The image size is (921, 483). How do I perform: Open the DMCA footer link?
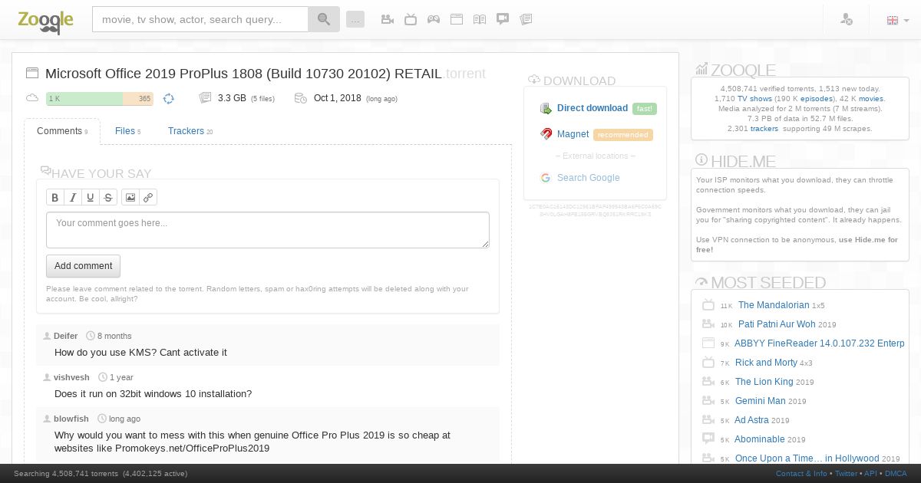tap(896, 474)
